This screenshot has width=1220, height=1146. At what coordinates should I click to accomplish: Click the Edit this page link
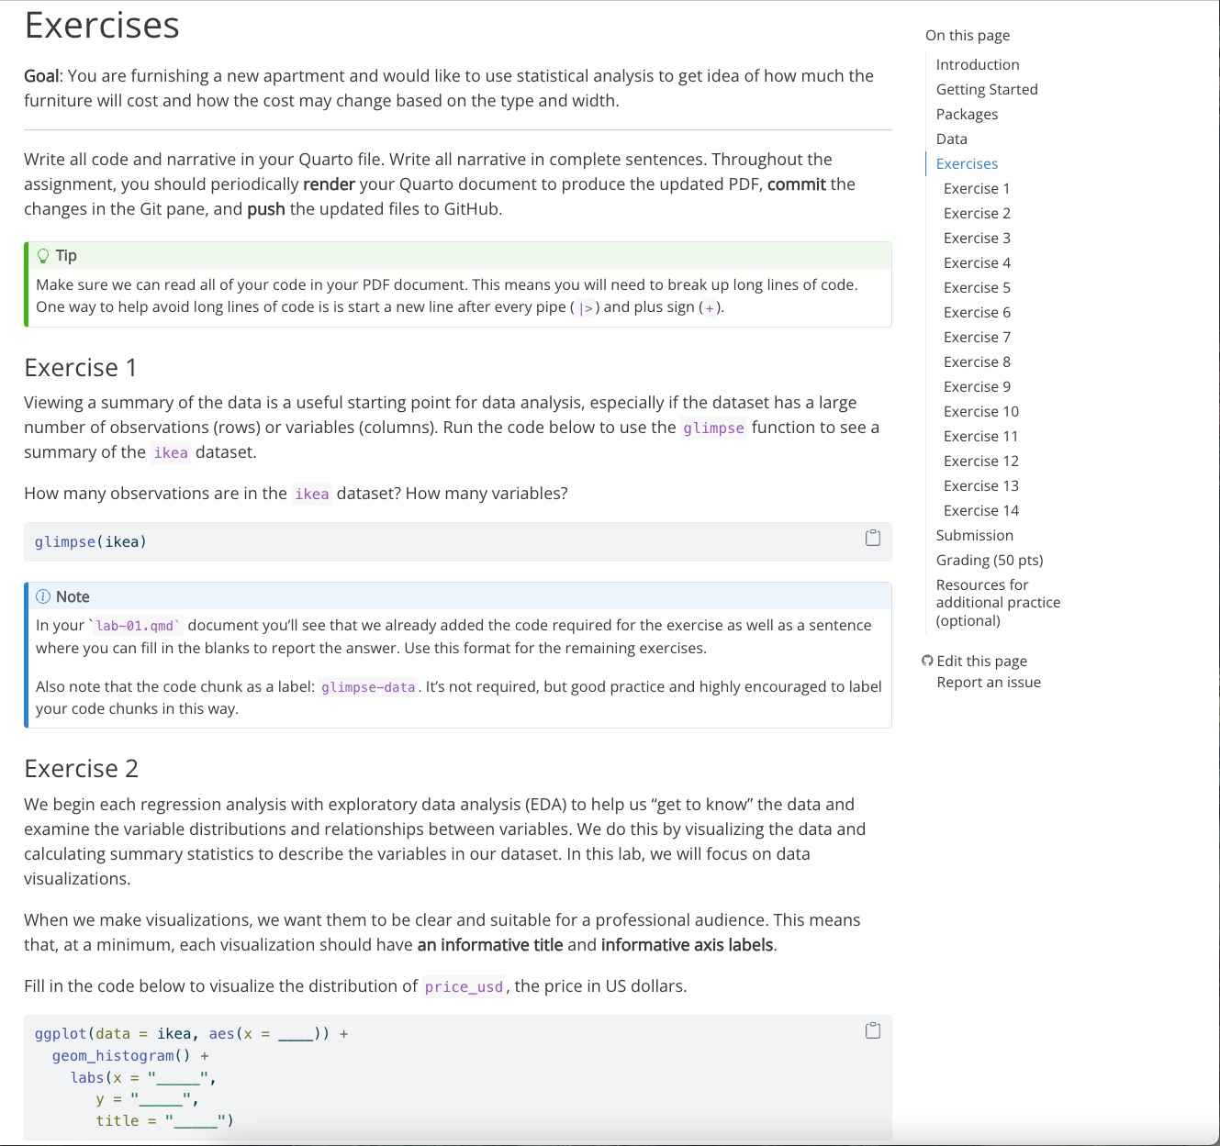(981, 661)
